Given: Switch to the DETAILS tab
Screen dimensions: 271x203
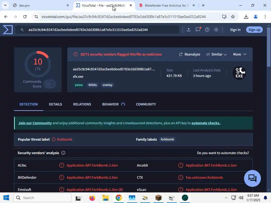Looking at the screenshot, I should click(x=56, y=104).
